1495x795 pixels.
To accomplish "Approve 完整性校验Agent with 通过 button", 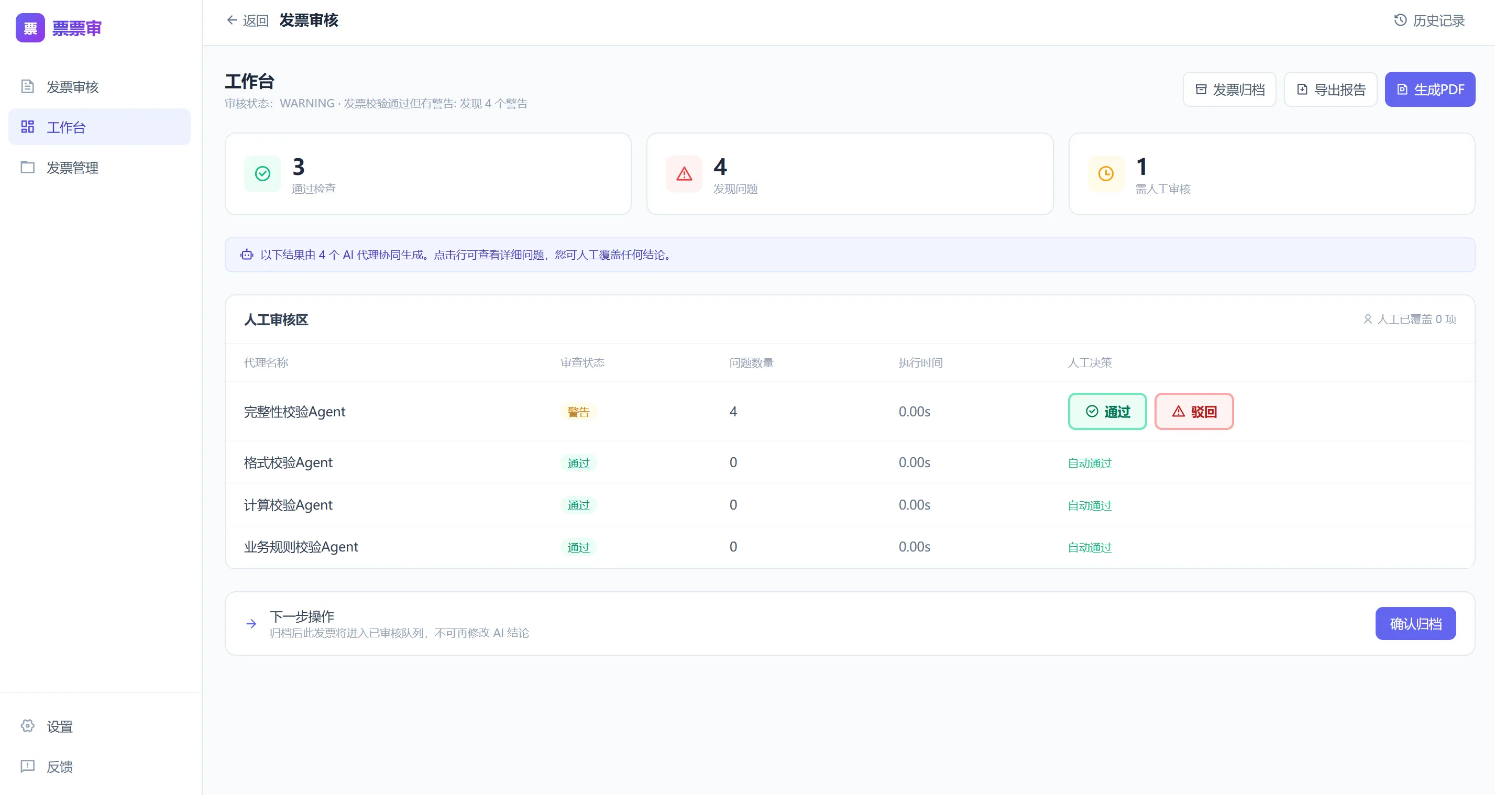I will (x=1107, y=412).
